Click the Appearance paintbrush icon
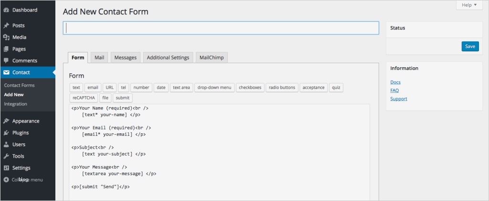The width and height of the screenshot is (489, 201). click(6, 121)
